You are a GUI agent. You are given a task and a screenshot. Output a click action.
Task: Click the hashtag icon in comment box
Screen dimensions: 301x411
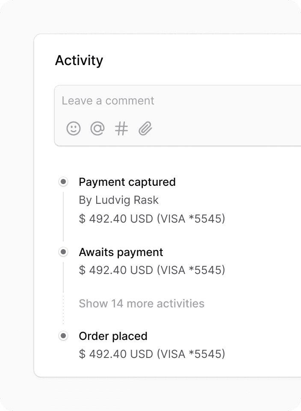click(121, 128)
